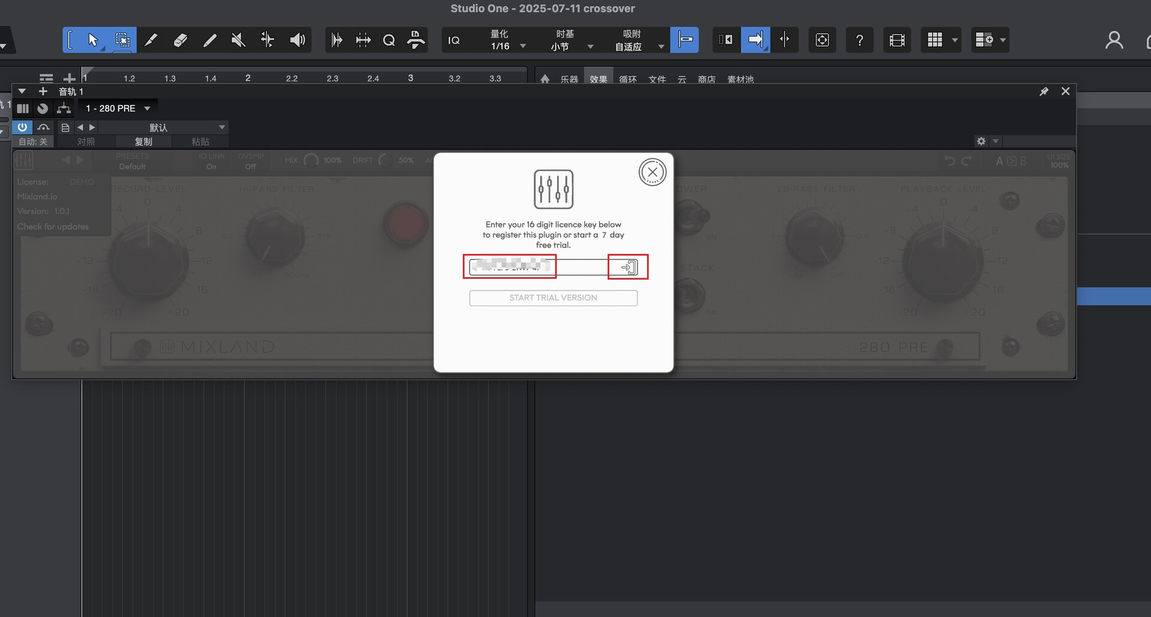Screen dimensions: 1151x617
Task: Select the Paint pencil tool
Action: [210, 40]
